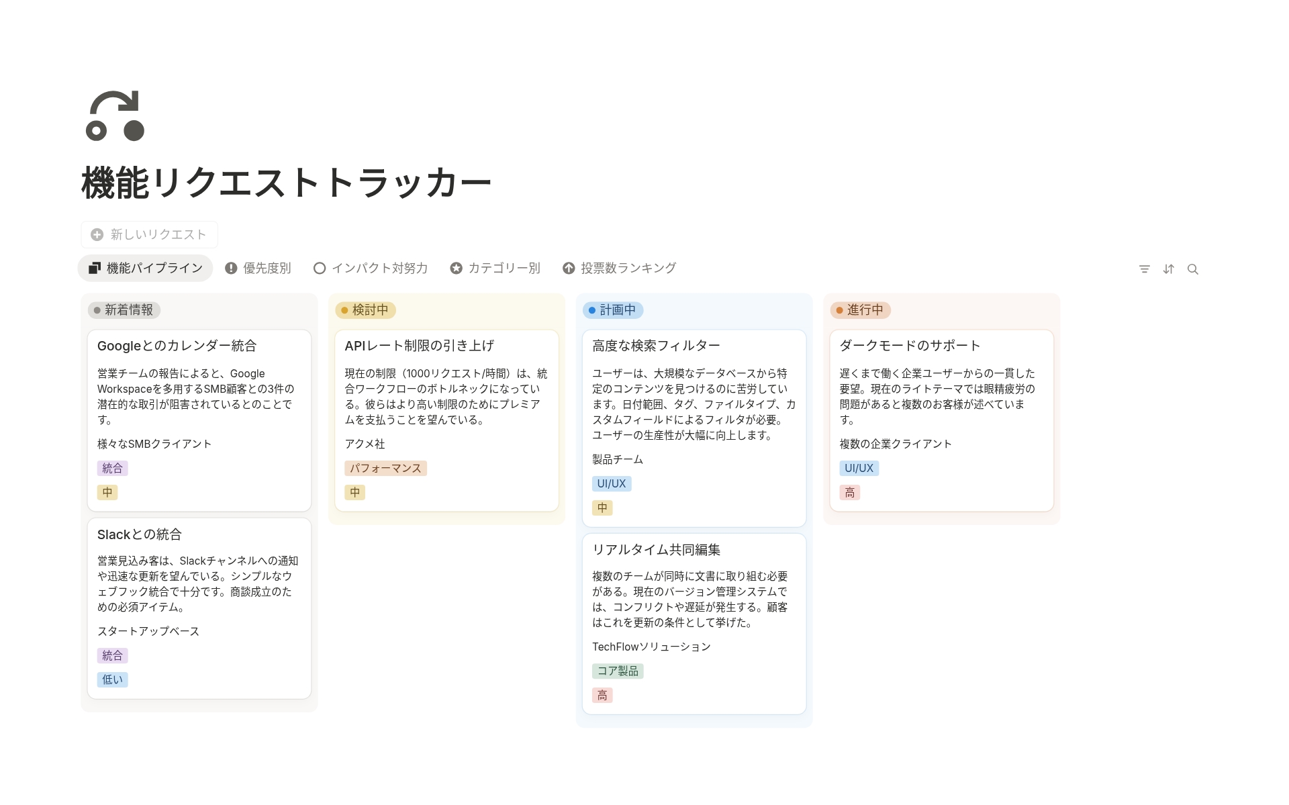The height and width of the screenshot is (805, 1289).
Task: Switch to 優先度別 view tab
Action: click(258, 268)
